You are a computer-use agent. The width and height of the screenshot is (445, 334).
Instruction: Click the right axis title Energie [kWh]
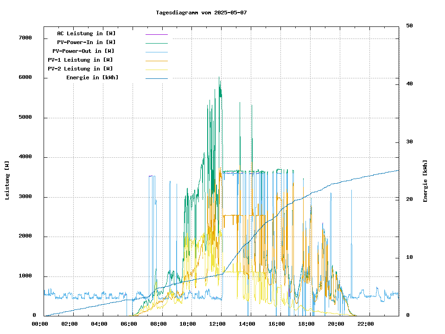click(425, 181)
